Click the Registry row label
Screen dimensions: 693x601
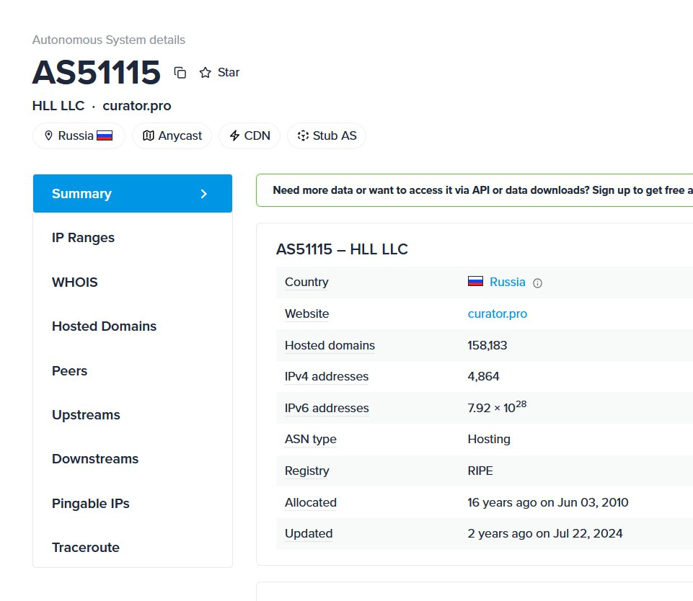click(306, 471)
